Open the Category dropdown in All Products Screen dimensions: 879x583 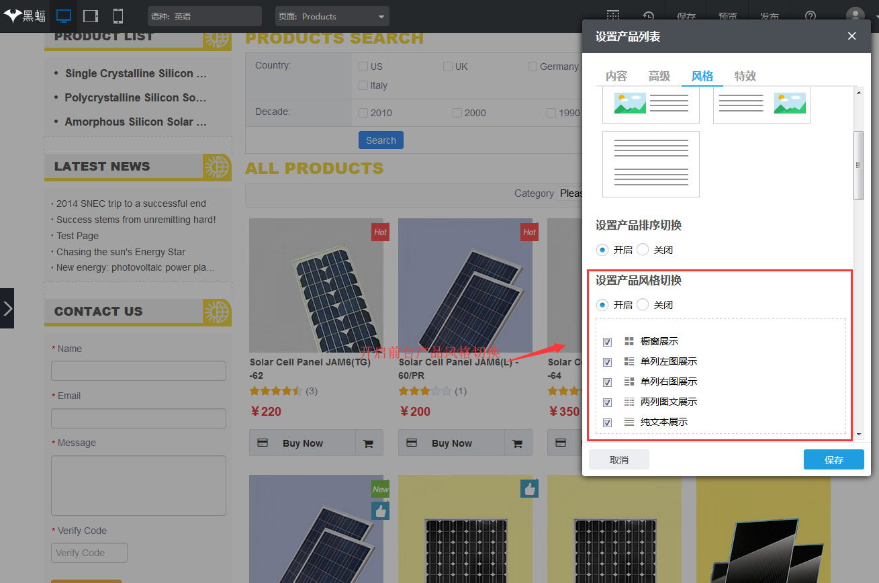(x=570, y=193)
